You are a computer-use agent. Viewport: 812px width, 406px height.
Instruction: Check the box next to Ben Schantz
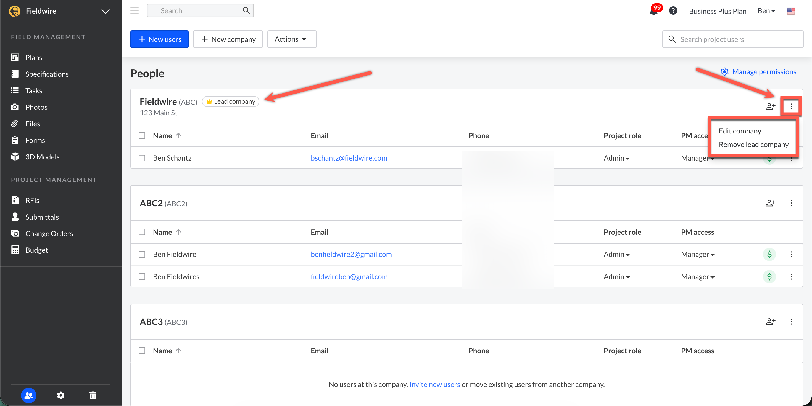click(142, 158)
